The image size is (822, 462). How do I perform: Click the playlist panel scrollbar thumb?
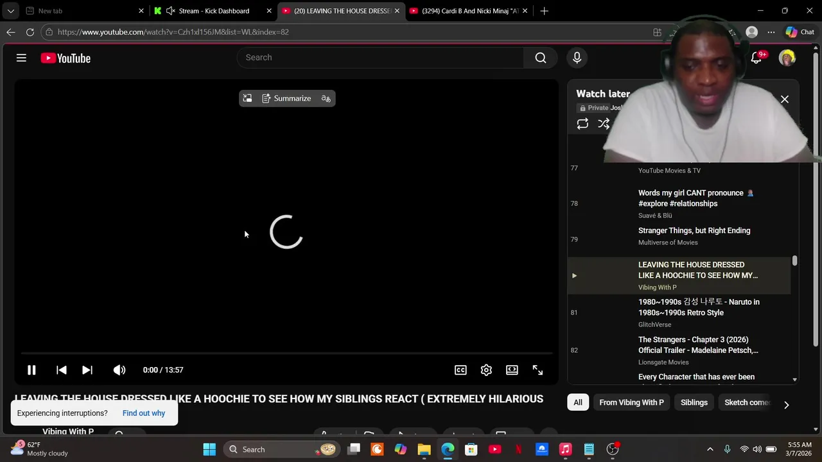click(x=794, y=261)
